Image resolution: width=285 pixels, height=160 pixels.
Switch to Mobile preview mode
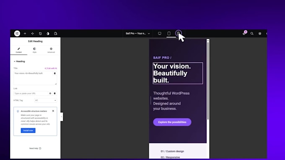point(179,33)
